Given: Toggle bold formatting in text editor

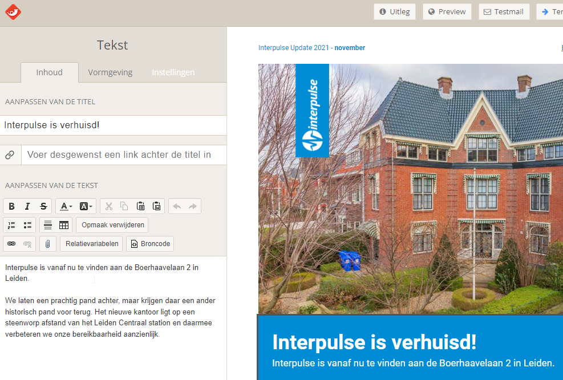Looking at the screenshot, I should click(x=11, y=206).
